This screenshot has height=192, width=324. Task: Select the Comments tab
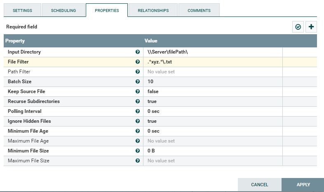tap(199, 10)
